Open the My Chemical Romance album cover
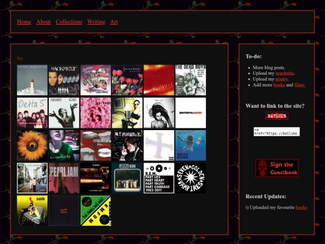Image resolution: width=325 pixels, height=244 pixels. [x=127, y=145]
